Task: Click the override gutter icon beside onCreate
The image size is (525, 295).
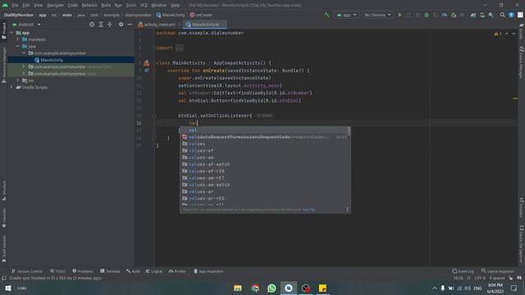Action: click(x=147, y=70)
